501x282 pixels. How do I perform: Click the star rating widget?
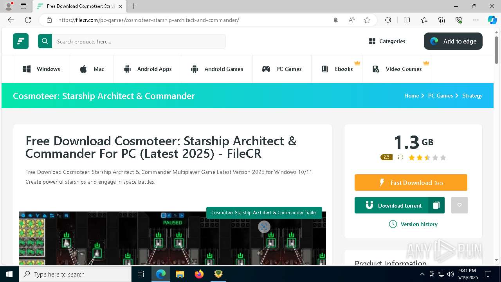[x=427, y=157]
